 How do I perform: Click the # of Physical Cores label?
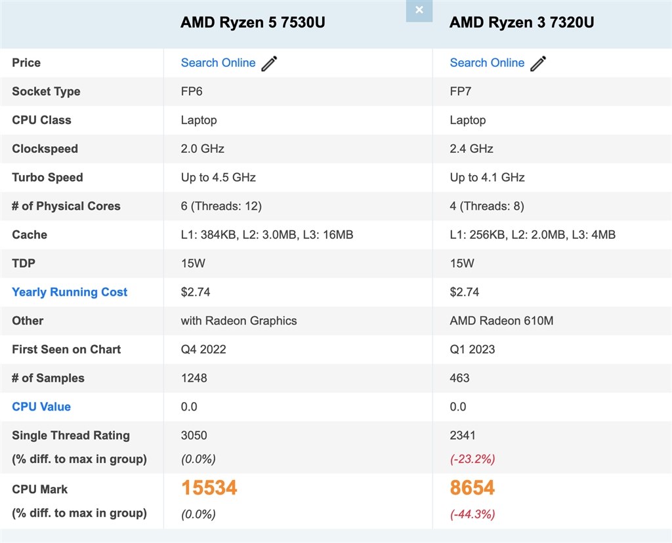66,207
